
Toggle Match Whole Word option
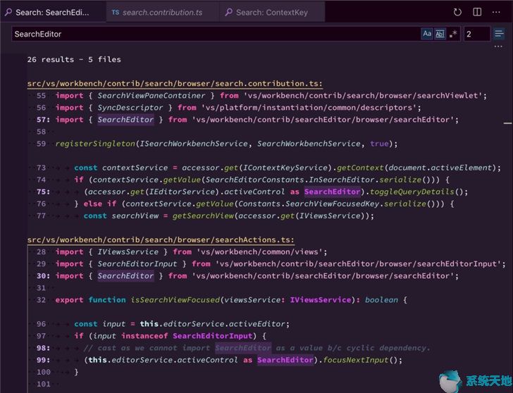[440, 34]
